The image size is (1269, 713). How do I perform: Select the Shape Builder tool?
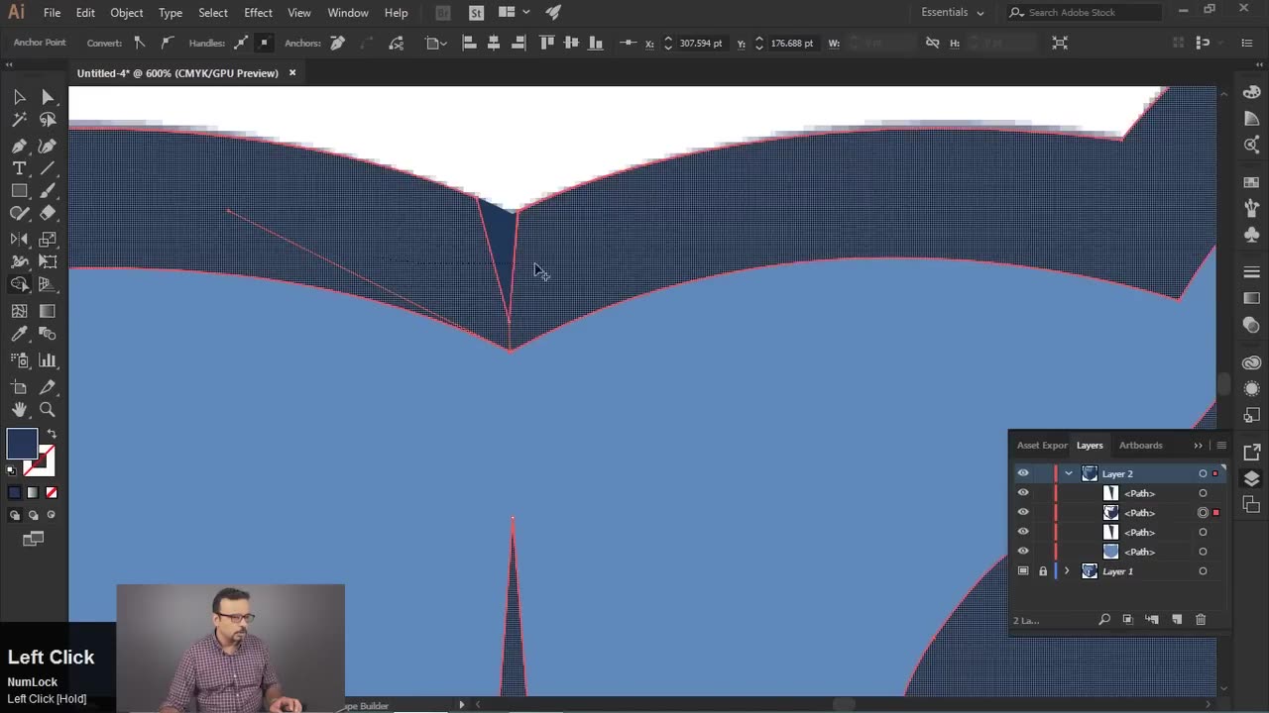tap(19, 285)
